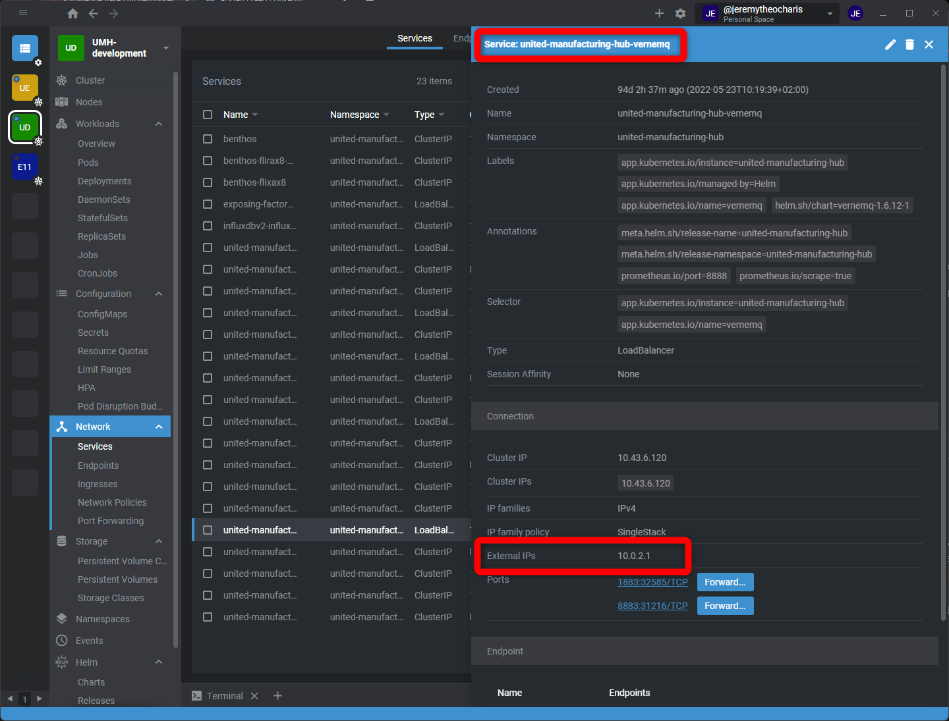
Task: Open the UMH-development cluster dropdown
Action: pyautogui.click(x=166, y=48)
